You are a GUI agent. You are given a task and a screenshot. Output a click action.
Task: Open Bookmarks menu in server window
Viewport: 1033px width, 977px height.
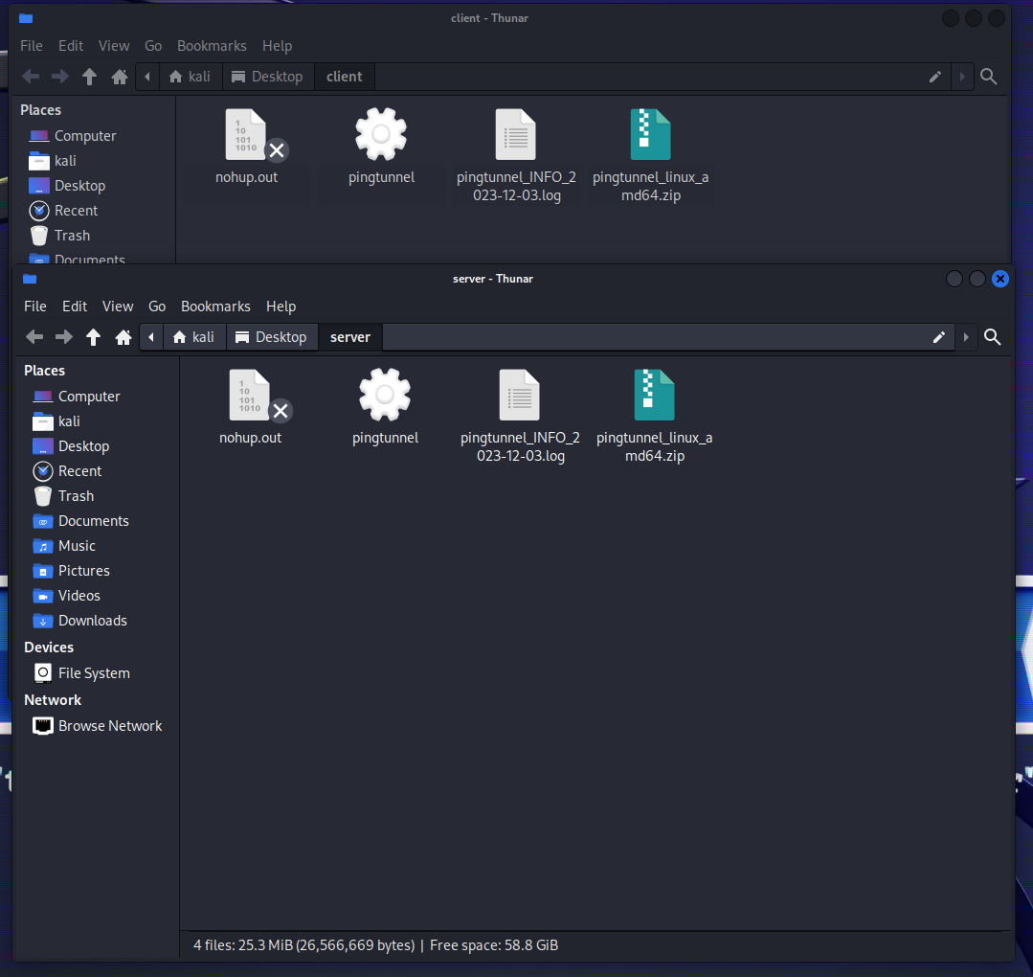click(215, 307)
